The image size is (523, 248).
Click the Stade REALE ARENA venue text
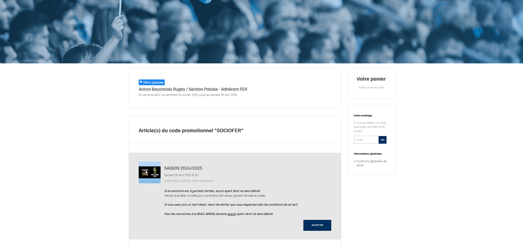pos(189,181)
